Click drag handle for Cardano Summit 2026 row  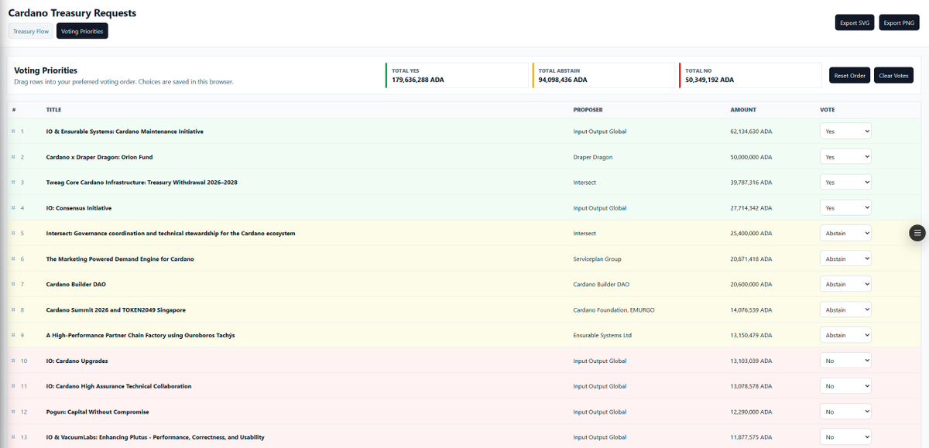pyautogui.click(x=13, y=309)
